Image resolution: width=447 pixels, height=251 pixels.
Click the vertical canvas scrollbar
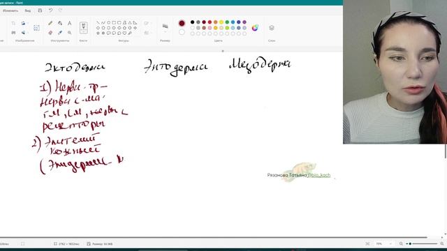click(446, 151)
